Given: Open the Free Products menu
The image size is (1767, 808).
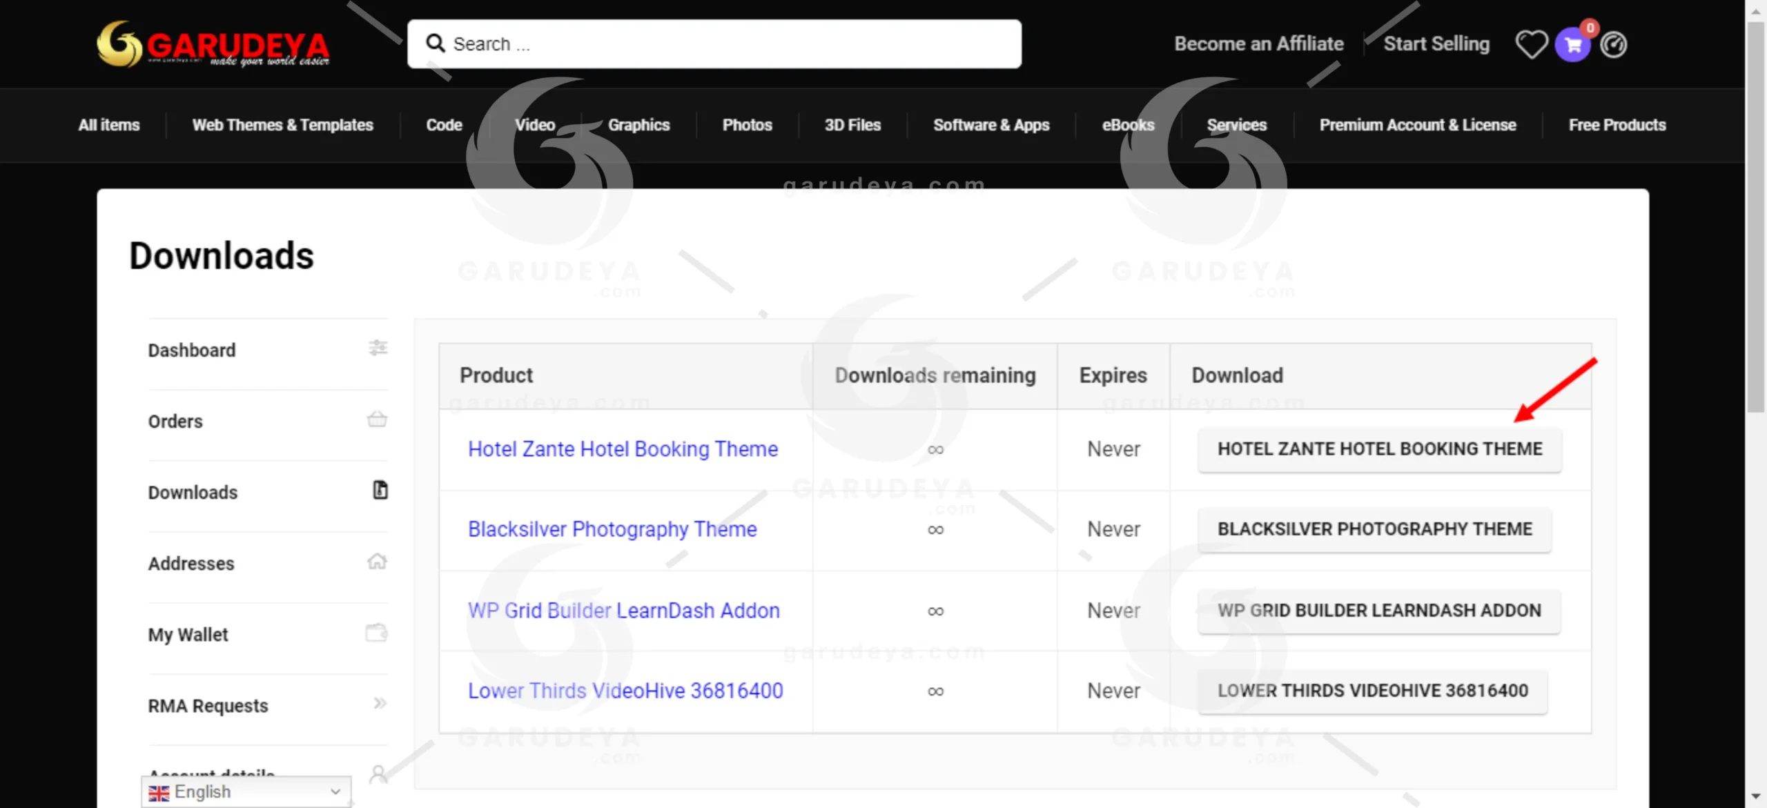Looking at the screenshot, I should (x=1617, y=125).
